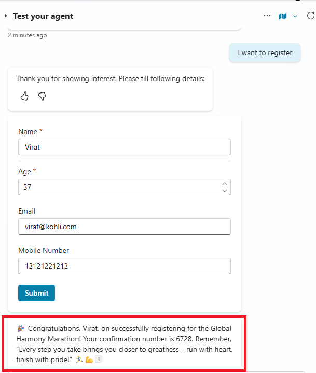
Task: Click the thumbs up feedback icon
Action: tap(24, 96)
